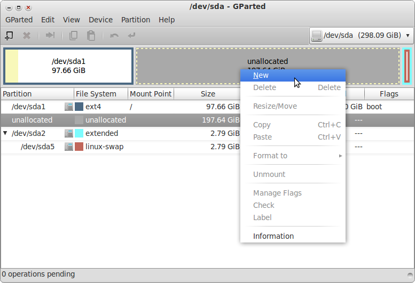Open the Device menu
The image size is (415, 283).
click(x=100, y=20)
